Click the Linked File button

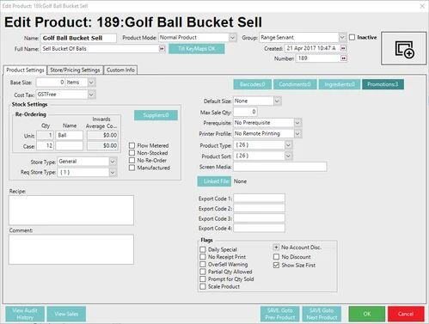214,181
